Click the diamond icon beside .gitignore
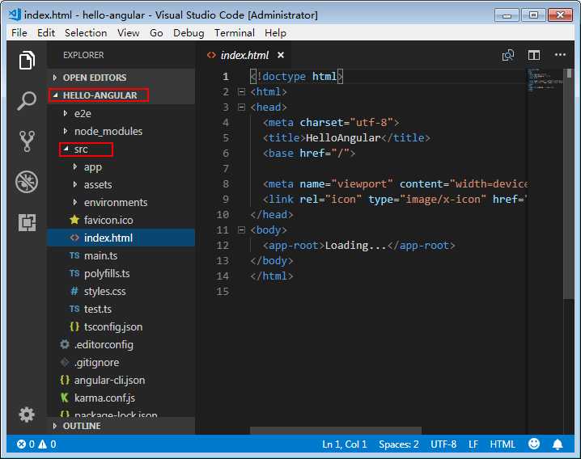This screenshot has height=459, width=581. point(65,362)
